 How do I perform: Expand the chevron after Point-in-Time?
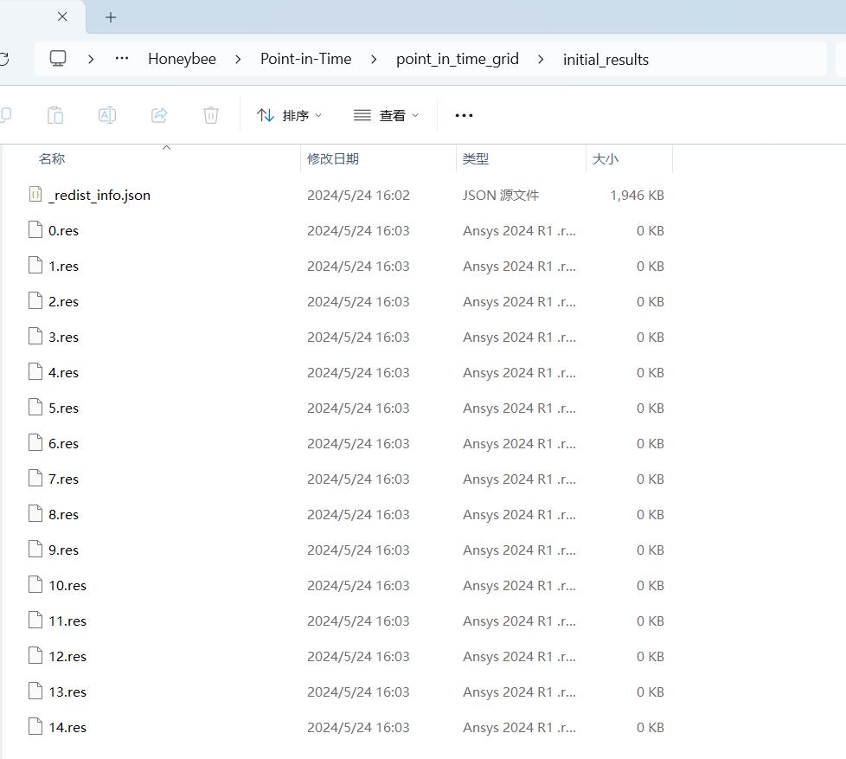coord(374,59)
